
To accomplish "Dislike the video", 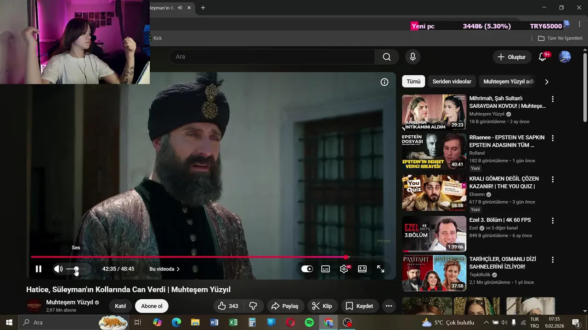I will (253, 306).
